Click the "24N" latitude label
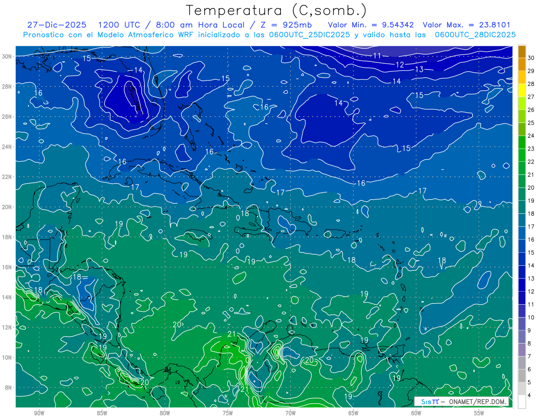The width and height of the screenshot is (543, 419). pos(7,147)
